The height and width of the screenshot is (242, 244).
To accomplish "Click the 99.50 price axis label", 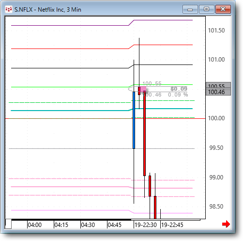I will point(216,148).
